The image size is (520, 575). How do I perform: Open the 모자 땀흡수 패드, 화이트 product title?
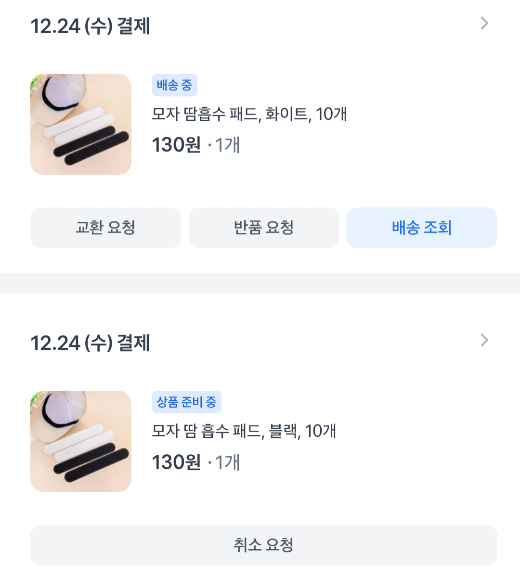249,115
